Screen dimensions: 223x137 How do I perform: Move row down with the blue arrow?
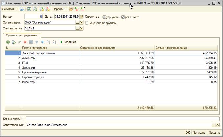42,42
